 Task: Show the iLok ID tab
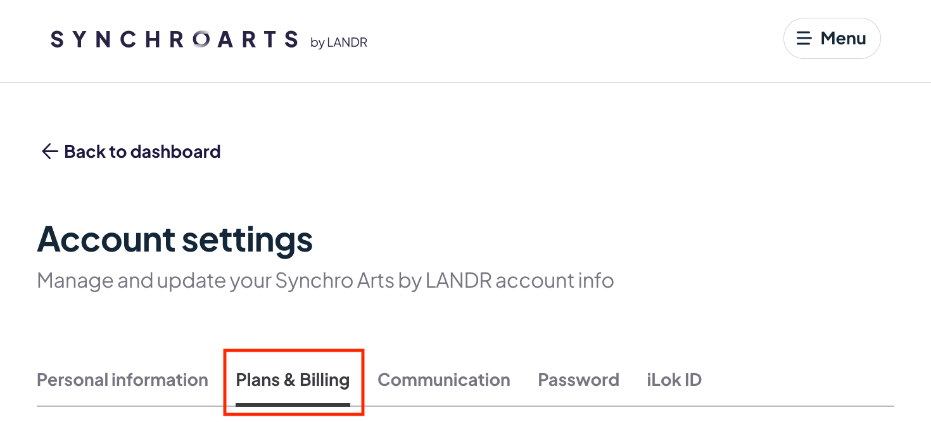pos(674,380)
